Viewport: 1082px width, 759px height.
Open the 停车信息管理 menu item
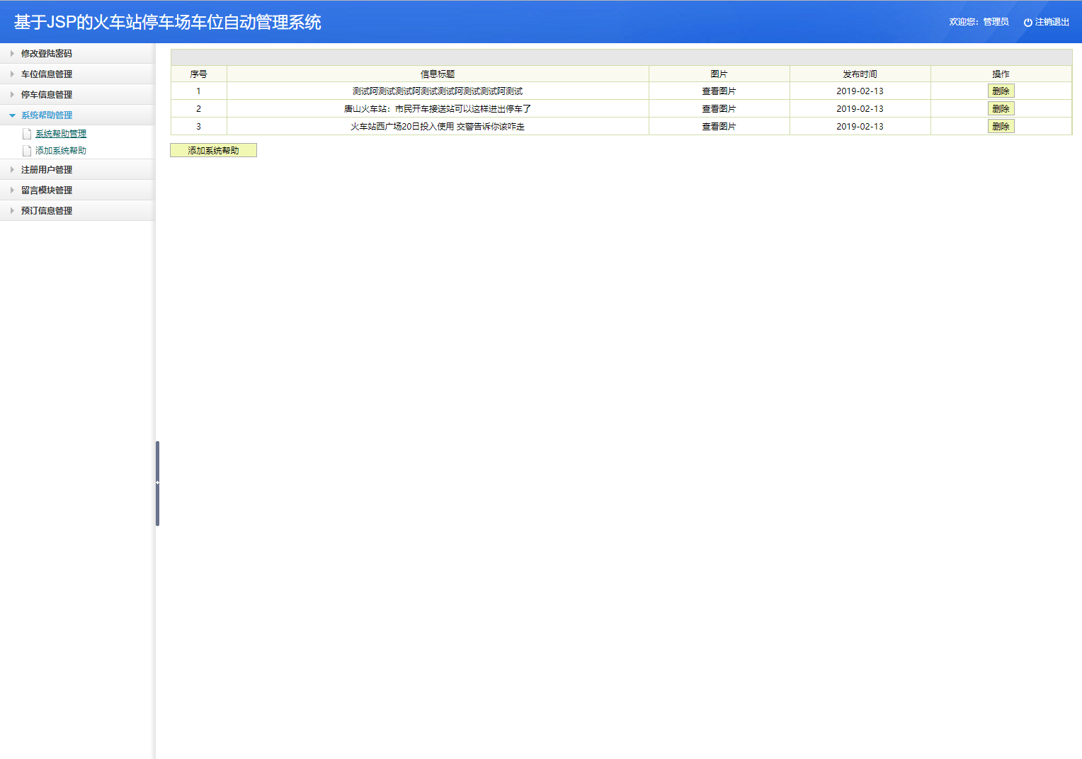[46, 94]
